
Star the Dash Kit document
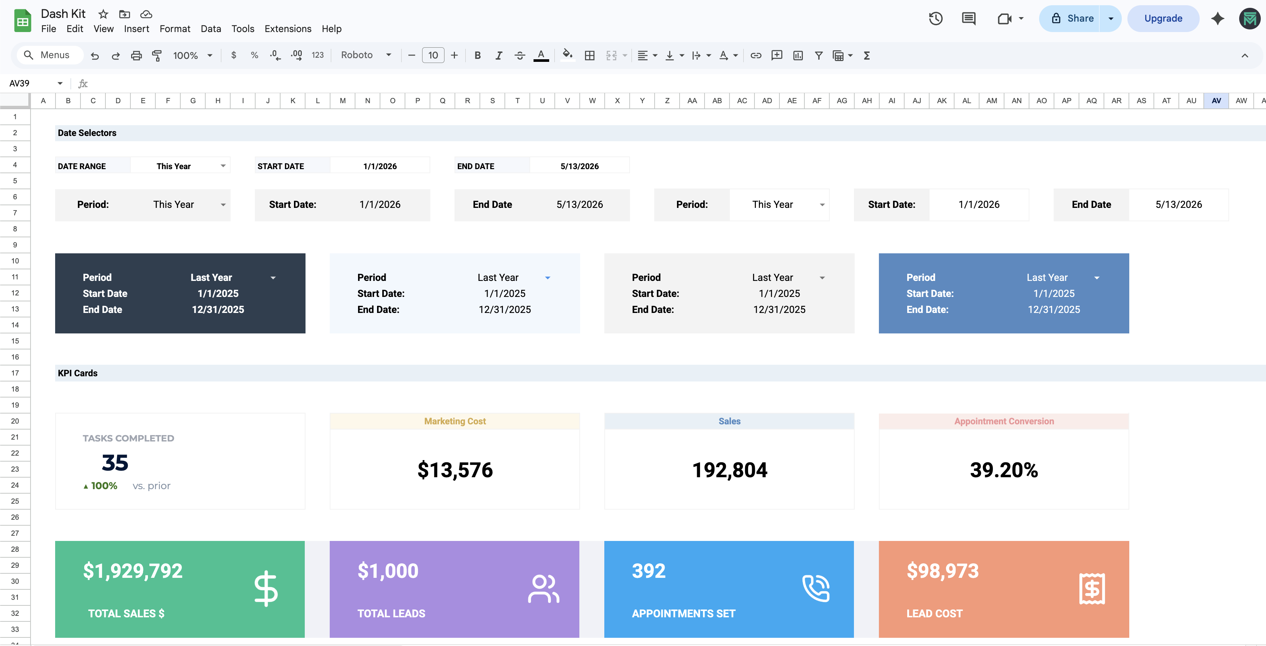(x=103, y=14)
